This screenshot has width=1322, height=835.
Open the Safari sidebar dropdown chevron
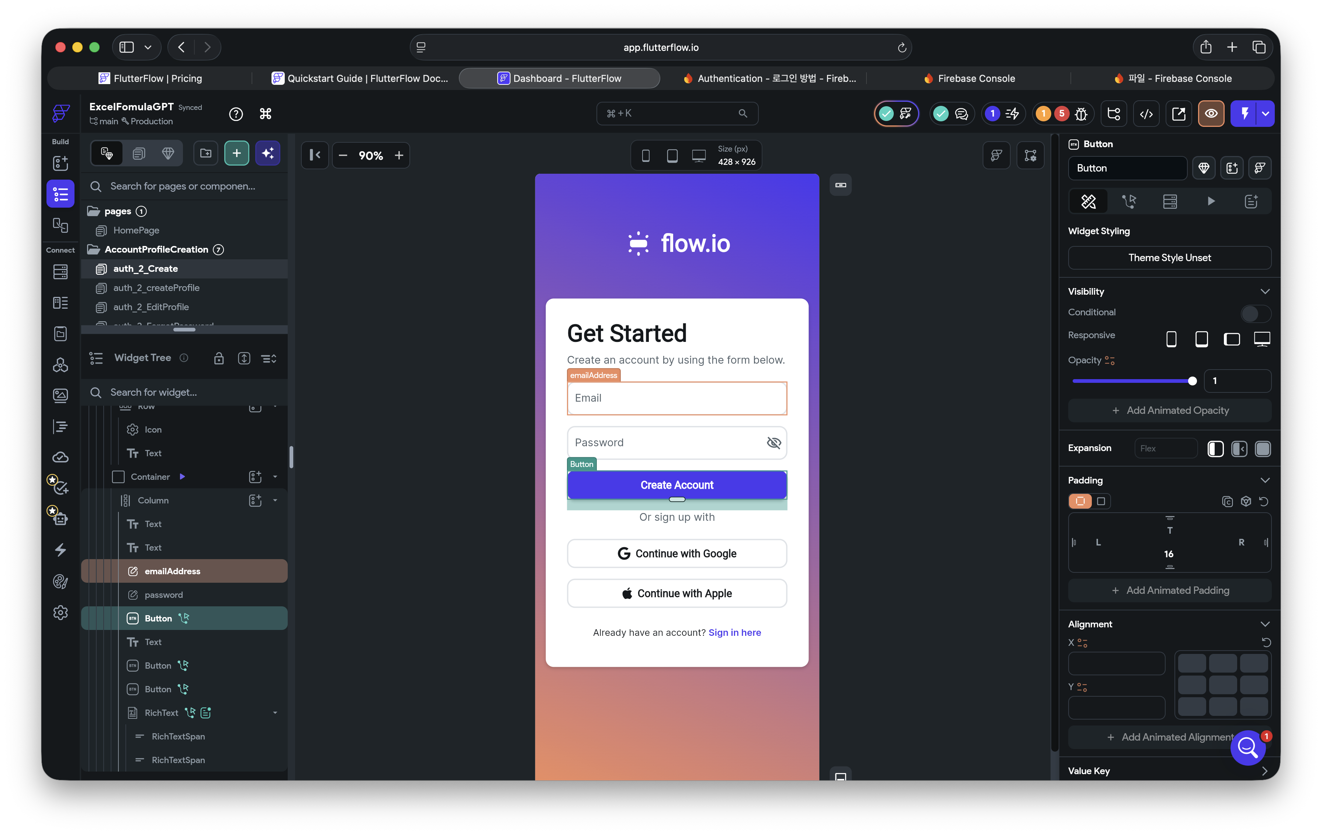(x=148, y=47)
